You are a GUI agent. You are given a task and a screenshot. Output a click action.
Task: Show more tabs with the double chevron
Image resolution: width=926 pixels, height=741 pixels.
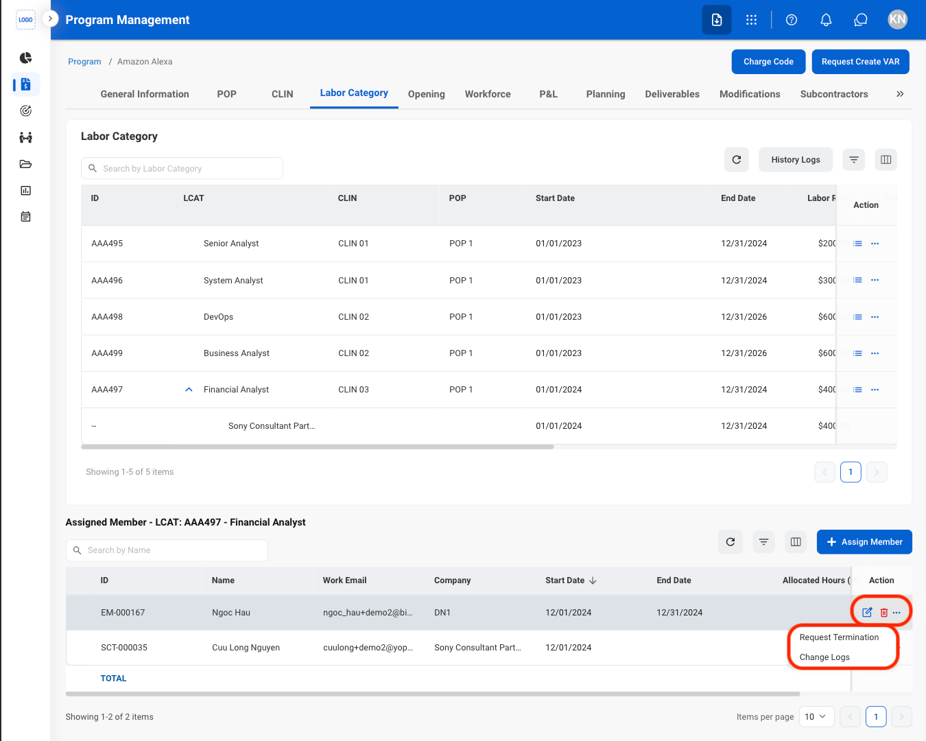click(x=900, y=94)
